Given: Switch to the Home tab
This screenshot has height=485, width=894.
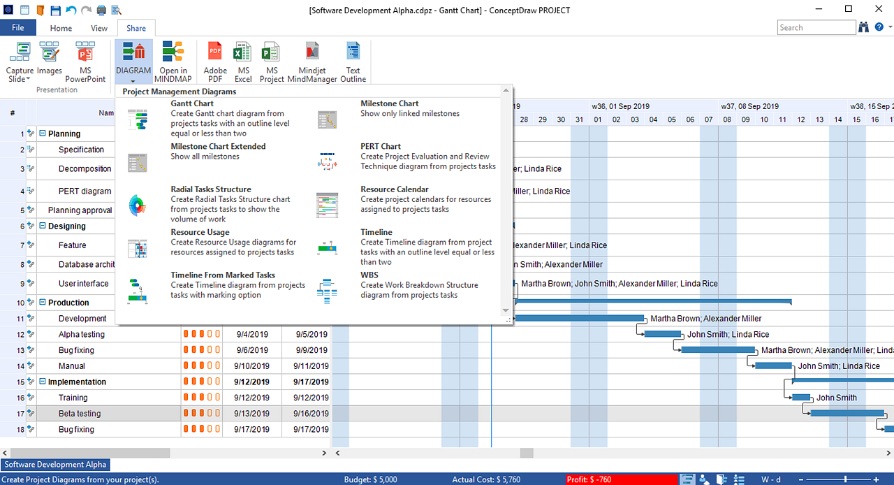Looking at the screenshot, I should (x=61, y=28).
